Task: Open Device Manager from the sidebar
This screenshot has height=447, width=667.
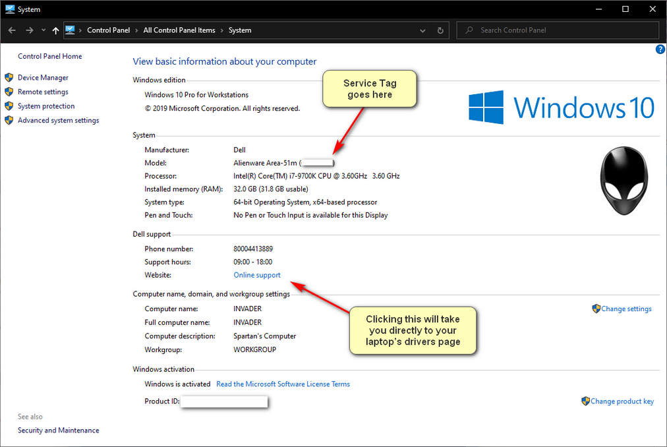Action: click(43, 78)
